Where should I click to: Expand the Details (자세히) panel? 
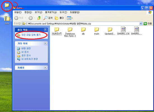click(45, 67)
